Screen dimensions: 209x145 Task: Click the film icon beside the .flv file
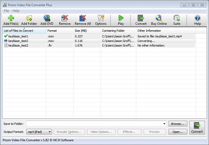(6, 45)
